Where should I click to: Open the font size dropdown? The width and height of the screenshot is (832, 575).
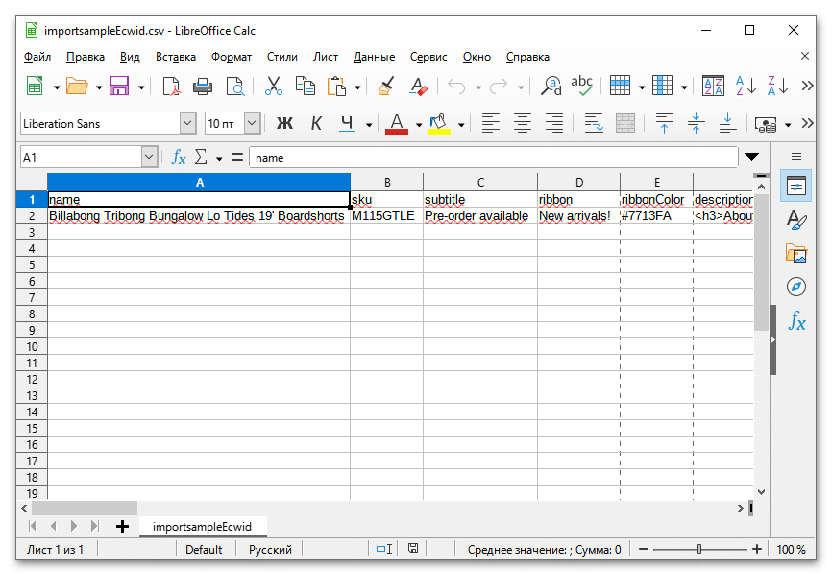click(x=252, y=124)
